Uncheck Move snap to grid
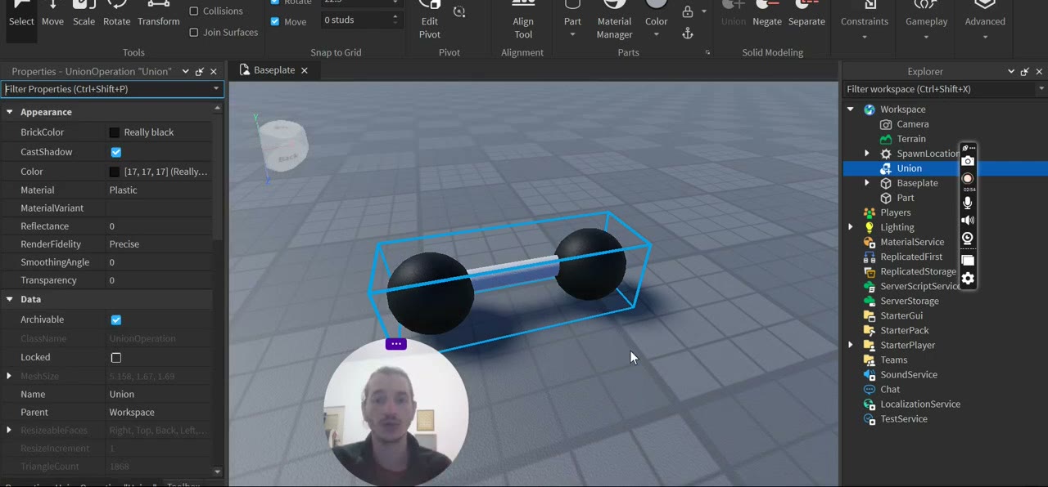This screenshot has height=487, width=1048. tap(275, 21)
